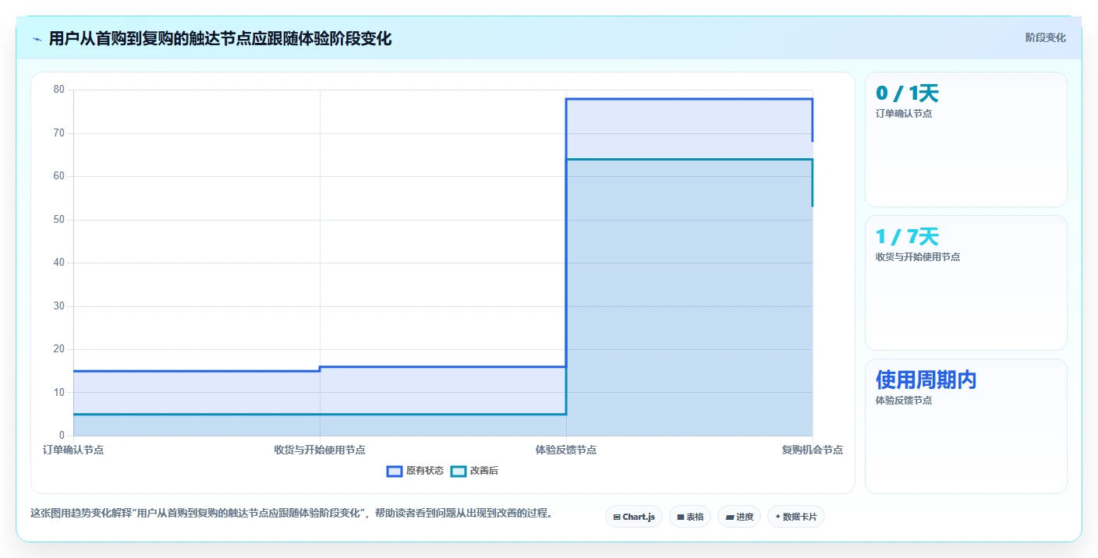This screenshot has height=558, width=1098.
Task: Click the 改善后 legend label
Action: pyautogui.click(x=484, y=471)
